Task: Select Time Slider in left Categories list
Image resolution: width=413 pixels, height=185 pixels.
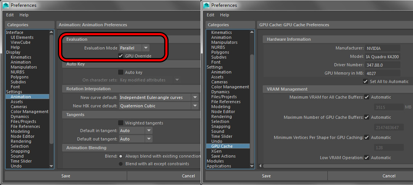Action: pyautogui.click(x=21, y=161)
